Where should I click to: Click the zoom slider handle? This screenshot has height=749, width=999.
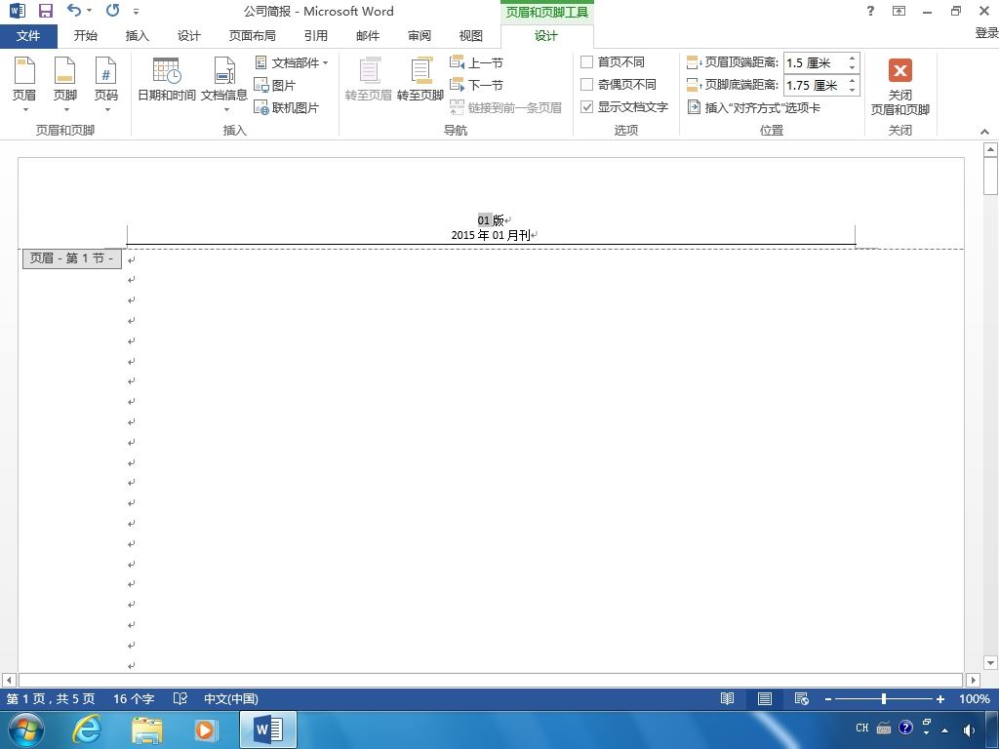point(884,698)
